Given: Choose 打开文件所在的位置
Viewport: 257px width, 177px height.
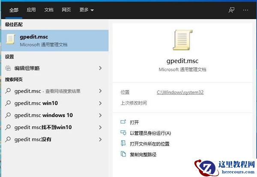Looking at the screenshot, I should (x=149, y=144).
